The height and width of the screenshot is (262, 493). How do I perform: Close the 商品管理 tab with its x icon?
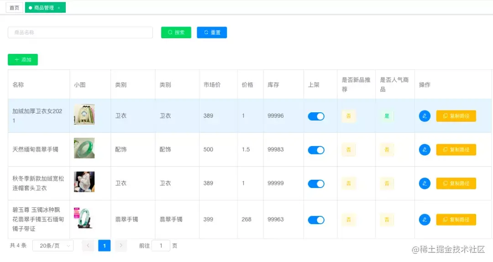pyautogui.click(x=59, y=8)
